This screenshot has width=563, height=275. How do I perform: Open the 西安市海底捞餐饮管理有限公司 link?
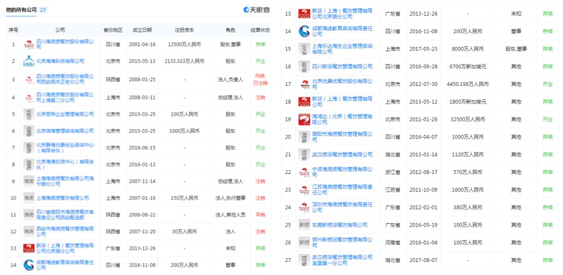[65, 231]
